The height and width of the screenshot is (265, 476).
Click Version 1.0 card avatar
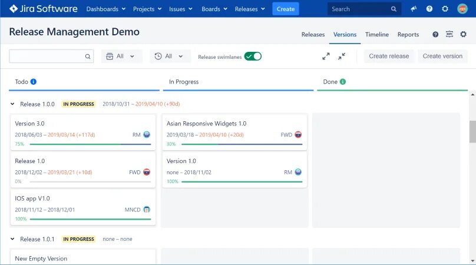(298, 172)
